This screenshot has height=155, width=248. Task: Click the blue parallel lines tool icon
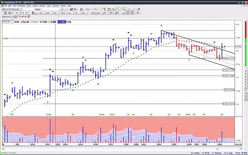(117, 13)
